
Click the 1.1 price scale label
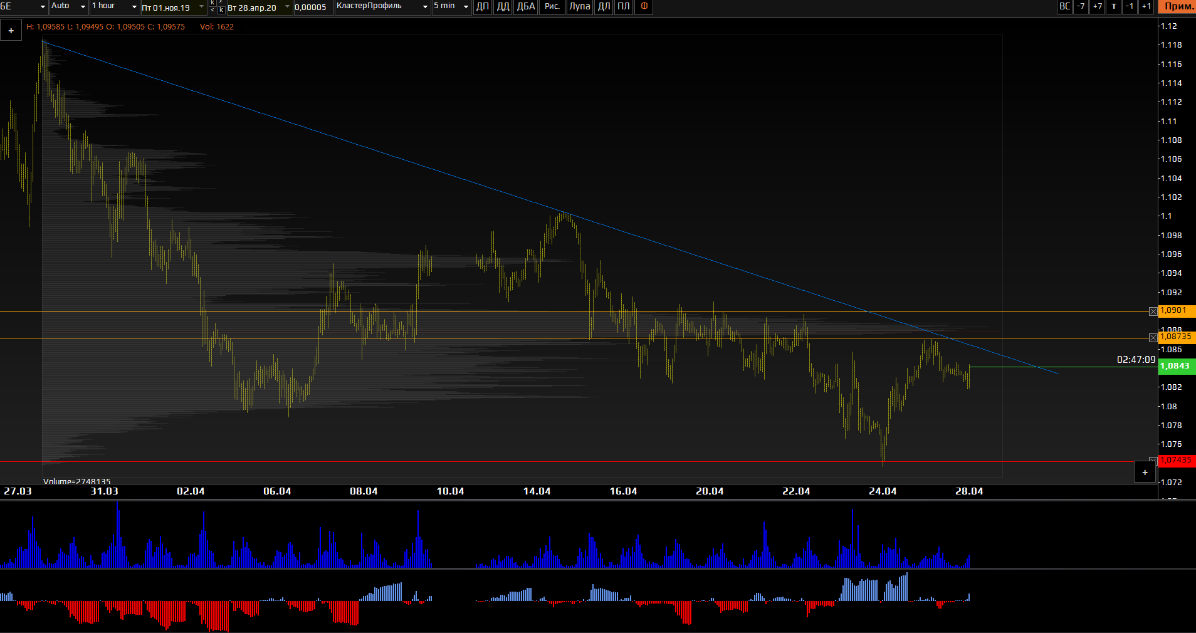tap(1166, 216)
